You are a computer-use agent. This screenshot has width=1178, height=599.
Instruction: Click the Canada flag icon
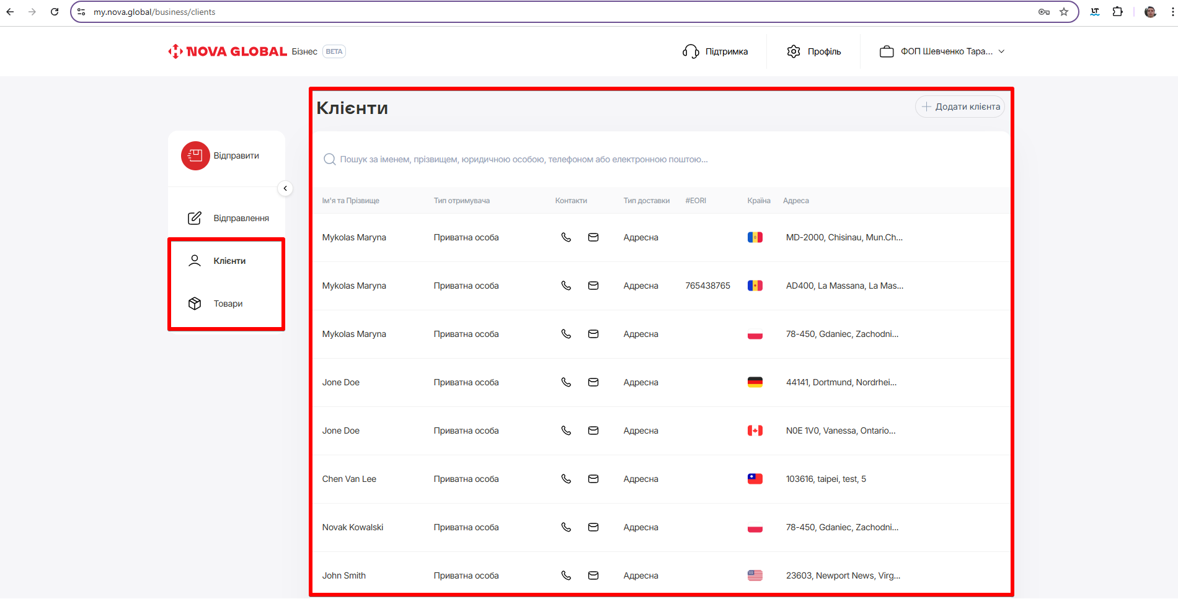(755, 431)
